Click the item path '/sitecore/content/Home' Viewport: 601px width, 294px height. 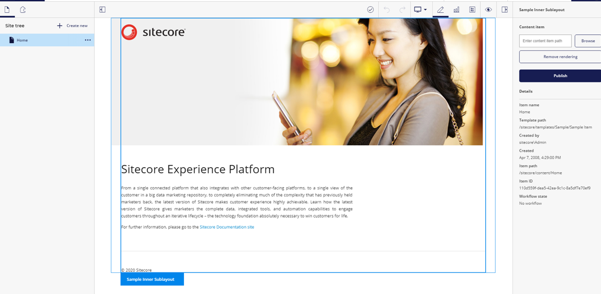pos(541,173)
